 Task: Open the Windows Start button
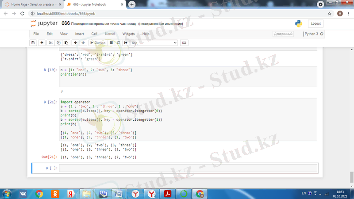[x=7, y=194]
